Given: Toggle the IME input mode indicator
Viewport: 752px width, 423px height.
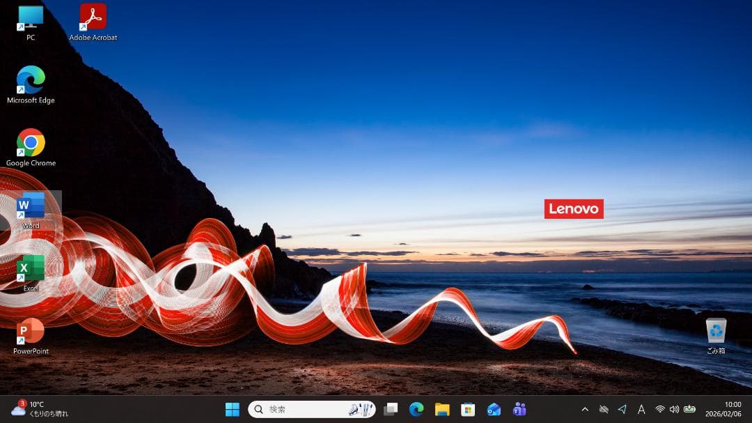Looking at the screenshot, I should click(642, 410).
